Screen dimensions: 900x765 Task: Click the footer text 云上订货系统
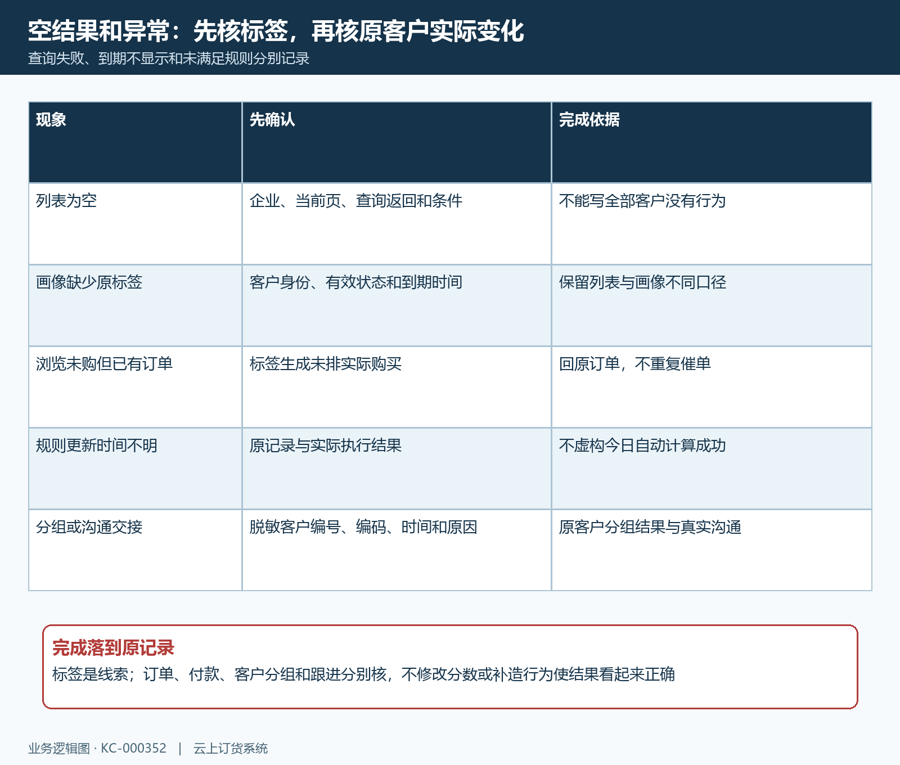231,748
